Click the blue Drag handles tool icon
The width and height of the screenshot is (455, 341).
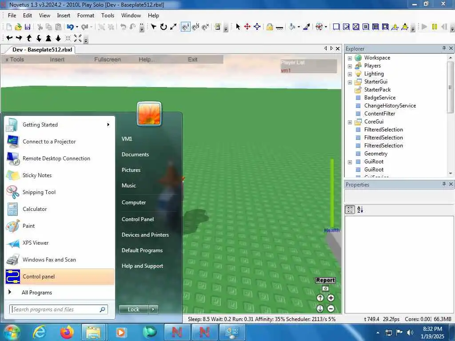click(257, 27)
